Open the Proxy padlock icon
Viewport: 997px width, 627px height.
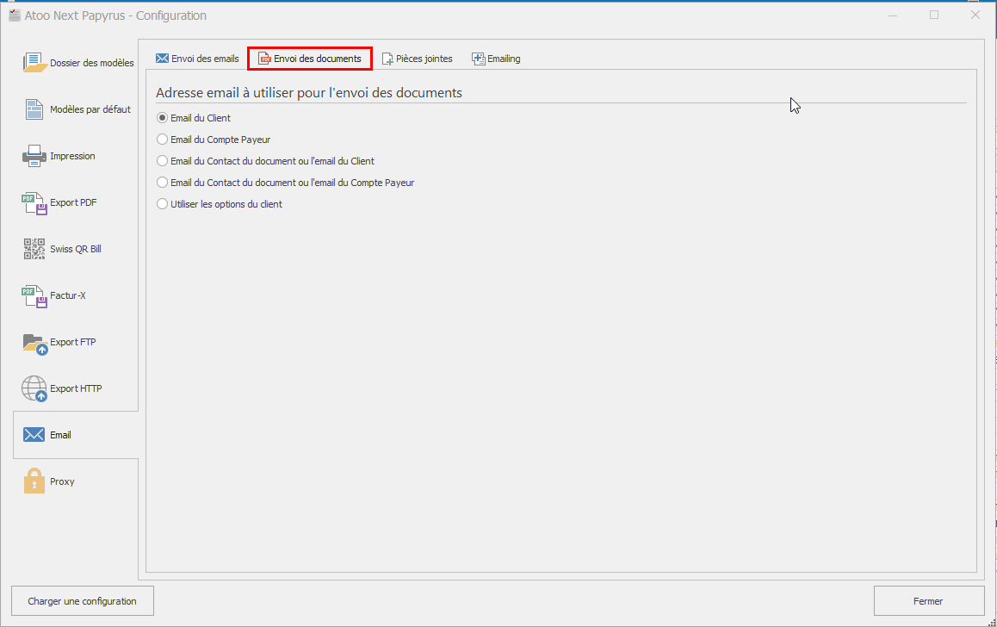[34, 481]
